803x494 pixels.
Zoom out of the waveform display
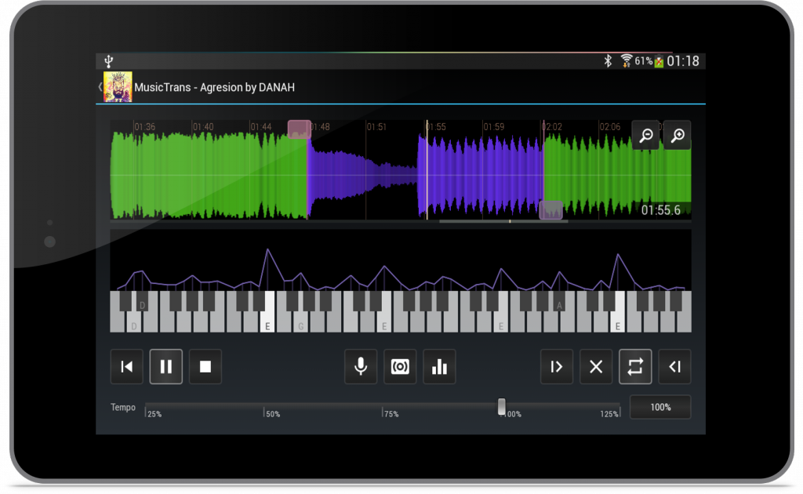(x=645, y=135)
